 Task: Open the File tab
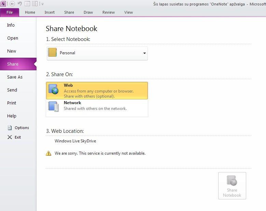pos(10,12)
